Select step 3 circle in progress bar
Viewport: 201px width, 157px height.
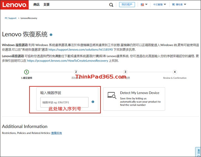point(125,72)
